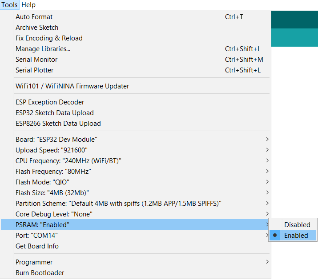Viewport: 318px width, 280px height.
Task: Select the Disabled PSRAM option
Action: point(297,225)
